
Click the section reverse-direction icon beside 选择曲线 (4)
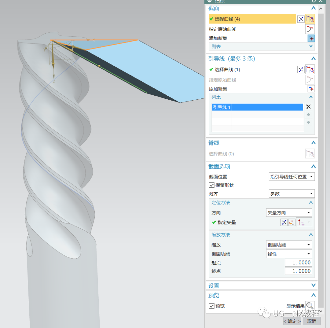(301, 19)
